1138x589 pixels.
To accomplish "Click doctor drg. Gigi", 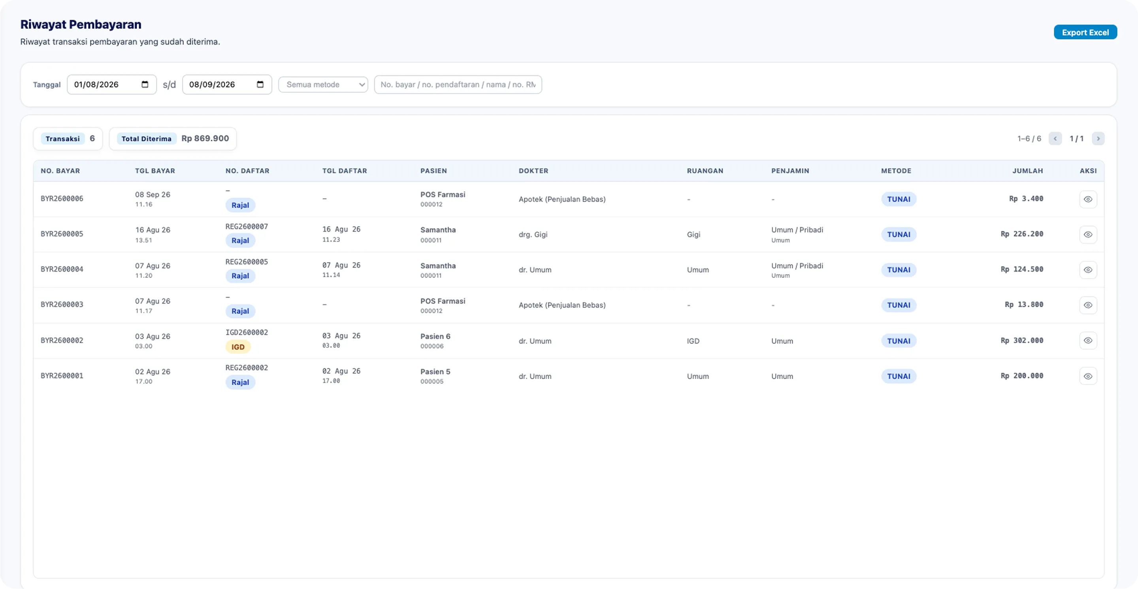I will [x=533, y=234].
